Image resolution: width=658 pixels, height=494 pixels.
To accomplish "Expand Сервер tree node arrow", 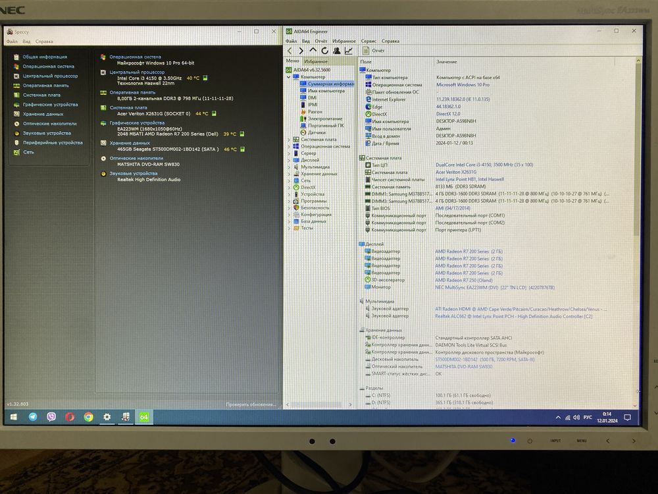I will pyautogui.click(x=289, y=153).
